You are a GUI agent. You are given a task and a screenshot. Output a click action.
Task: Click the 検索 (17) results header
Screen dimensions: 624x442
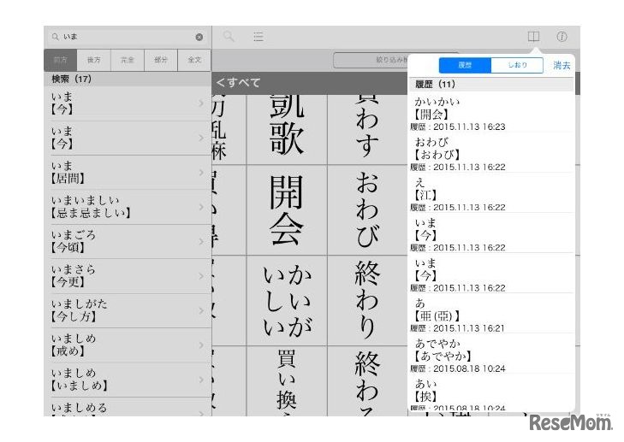(128, 80)
